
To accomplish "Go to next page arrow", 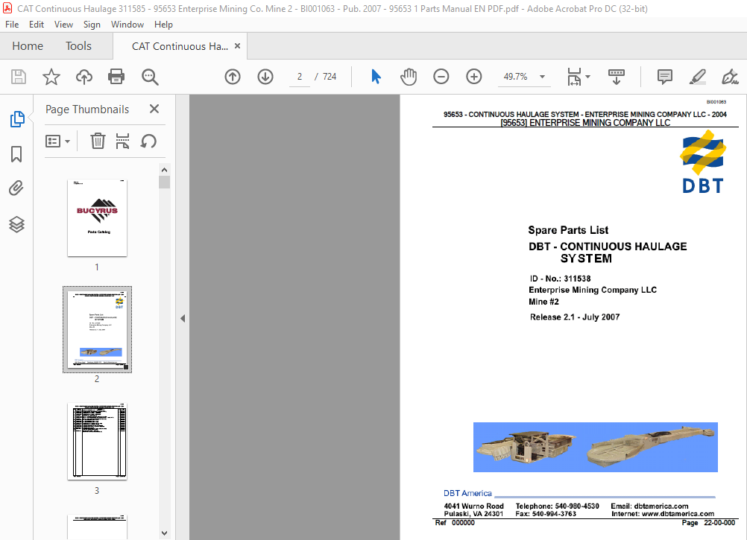I will pos(265,77).
